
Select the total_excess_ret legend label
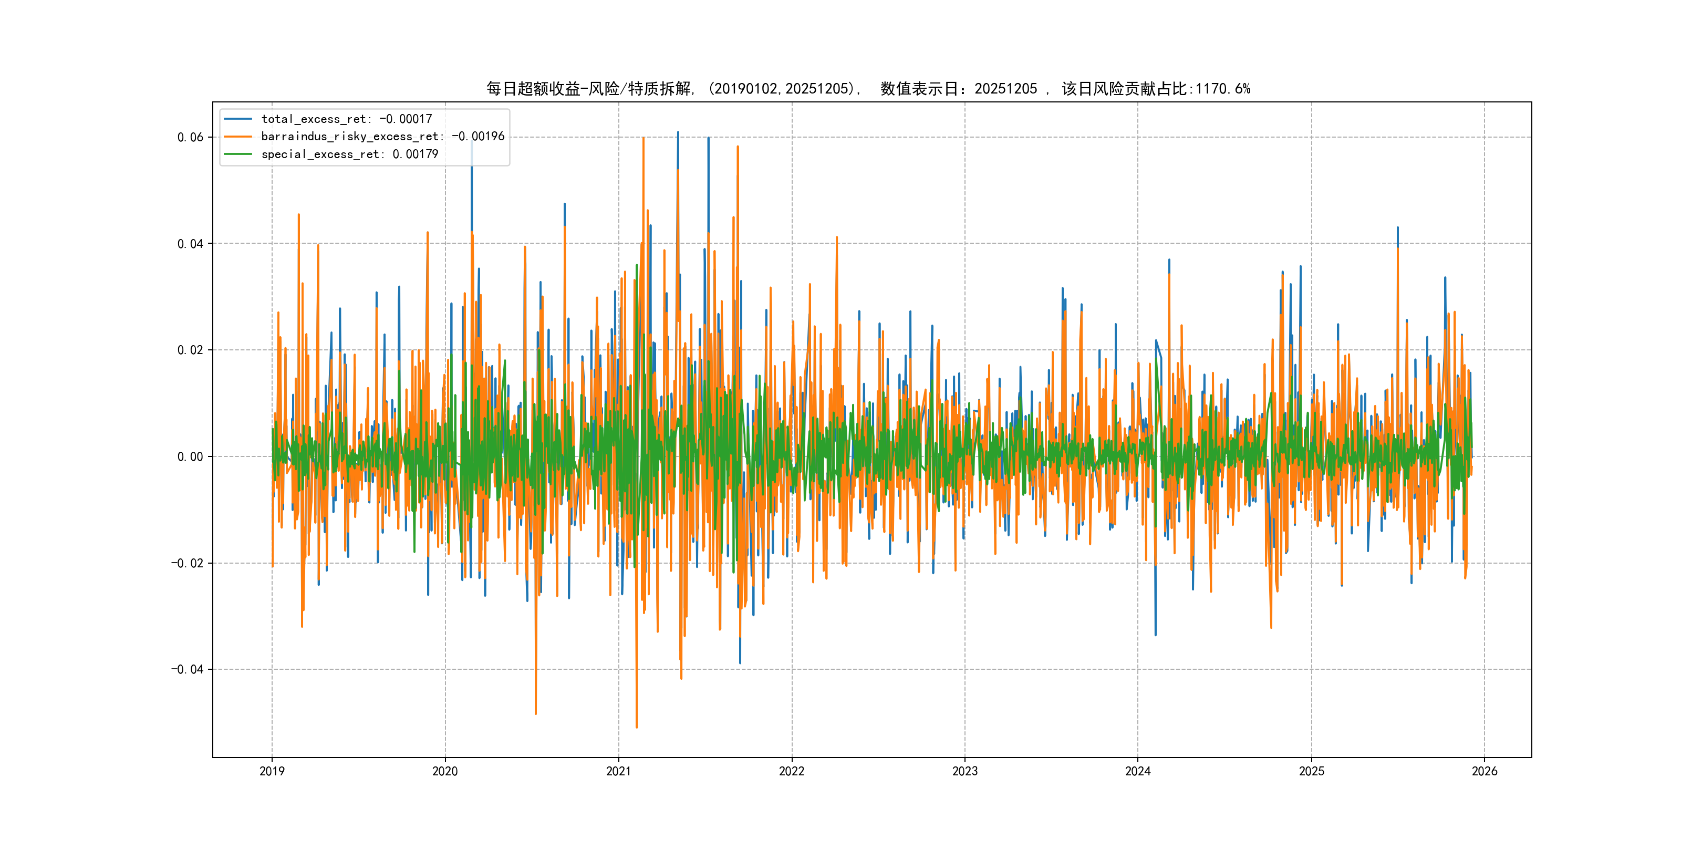346,119
